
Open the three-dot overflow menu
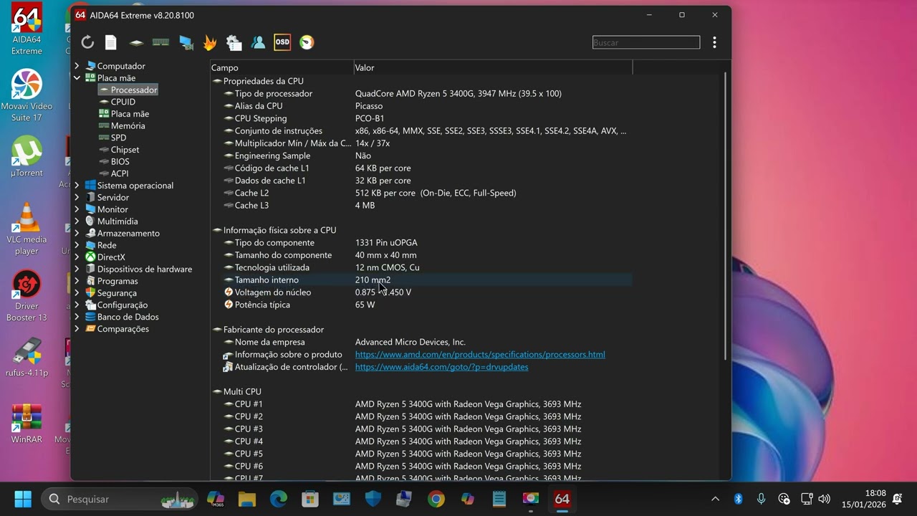coord(714,42)
